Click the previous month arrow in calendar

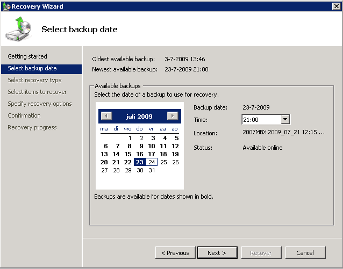[x=106, y=116]
